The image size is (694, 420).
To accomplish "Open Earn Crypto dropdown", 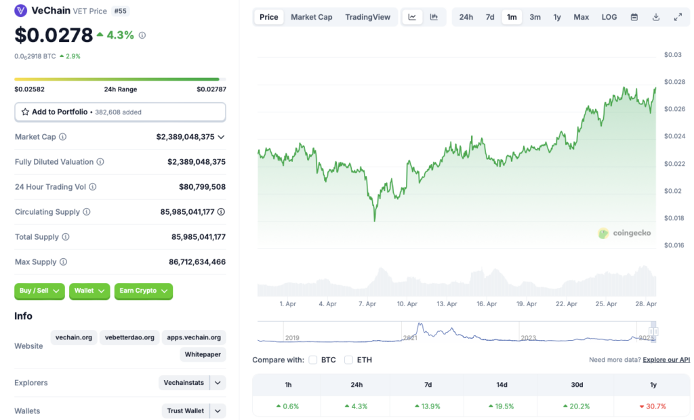I will tap(144, 291).
